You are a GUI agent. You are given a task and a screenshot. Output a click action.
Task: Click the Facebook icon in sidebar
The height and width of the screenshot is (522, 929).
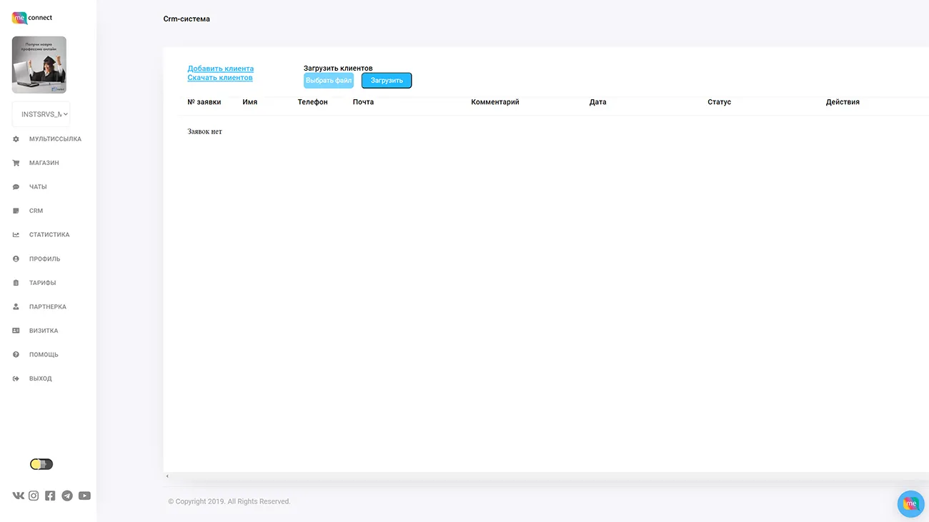tap(50, 496)
